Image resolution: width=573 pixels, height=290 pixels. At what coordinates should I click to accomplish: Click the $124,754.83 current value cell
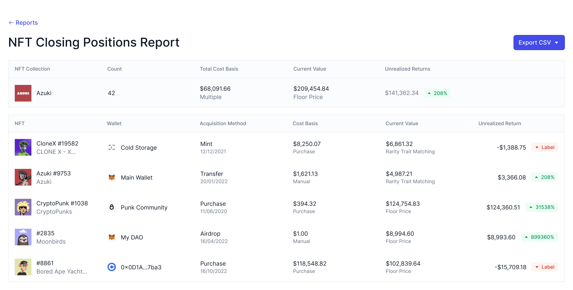click(403, 204)
